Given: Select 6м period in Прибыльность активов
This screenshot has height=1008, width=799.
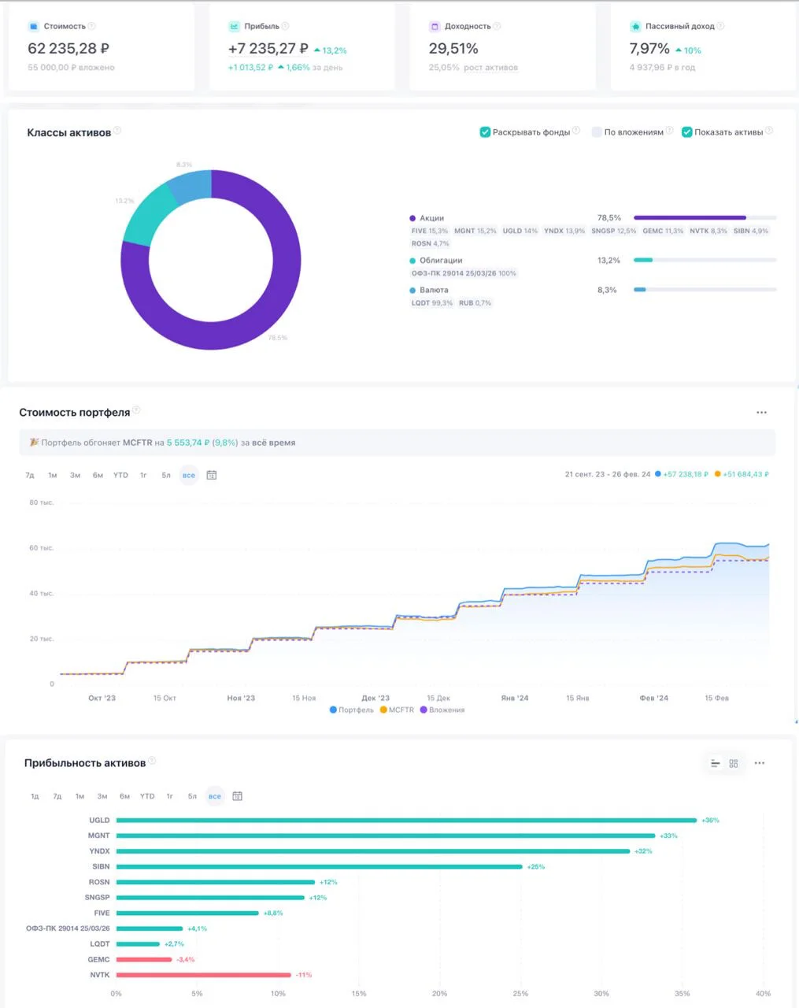Looking at the screenshot, I should 124,796.
